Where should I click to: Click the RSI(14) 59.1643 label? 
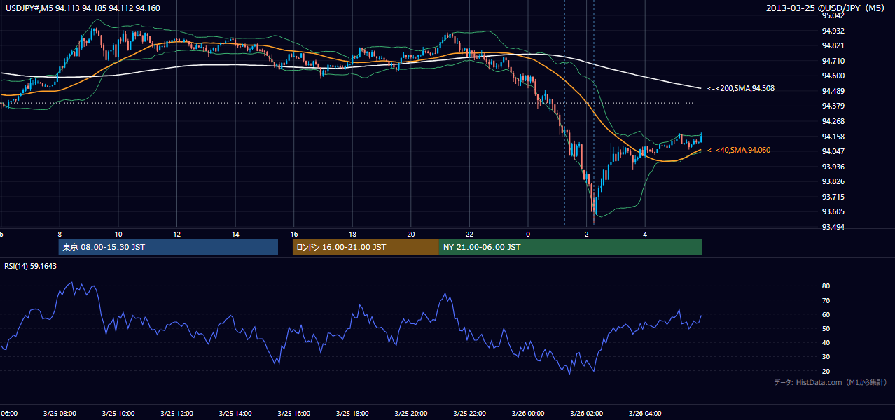(x=31, y=266)
